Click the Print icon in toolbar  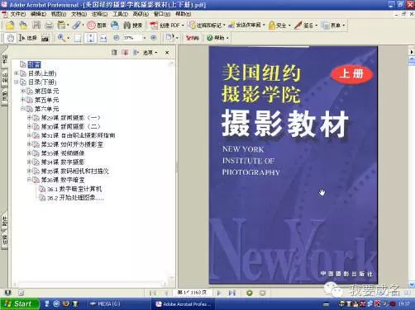(x=49, y=26)
